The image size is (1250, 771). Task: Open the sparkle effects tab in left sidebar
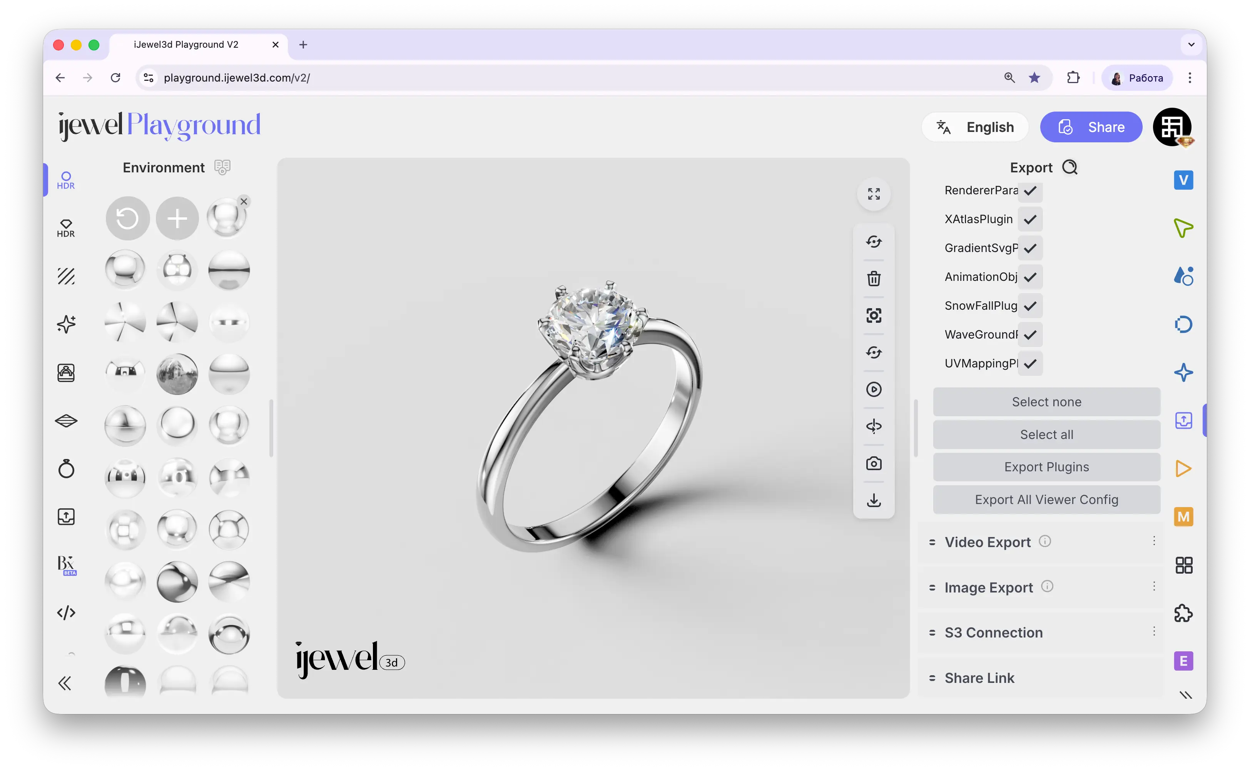point(66,324)
